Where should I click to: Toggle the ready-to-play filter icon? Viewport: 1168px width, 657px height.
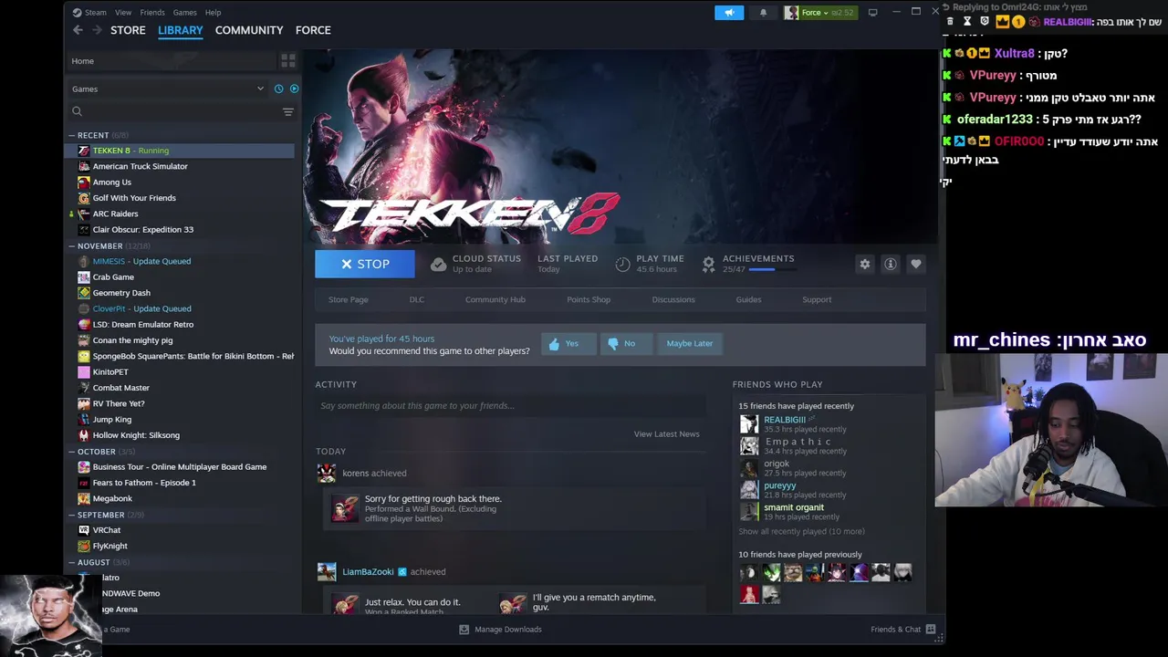pyautogui.click(x=294, y=89)
